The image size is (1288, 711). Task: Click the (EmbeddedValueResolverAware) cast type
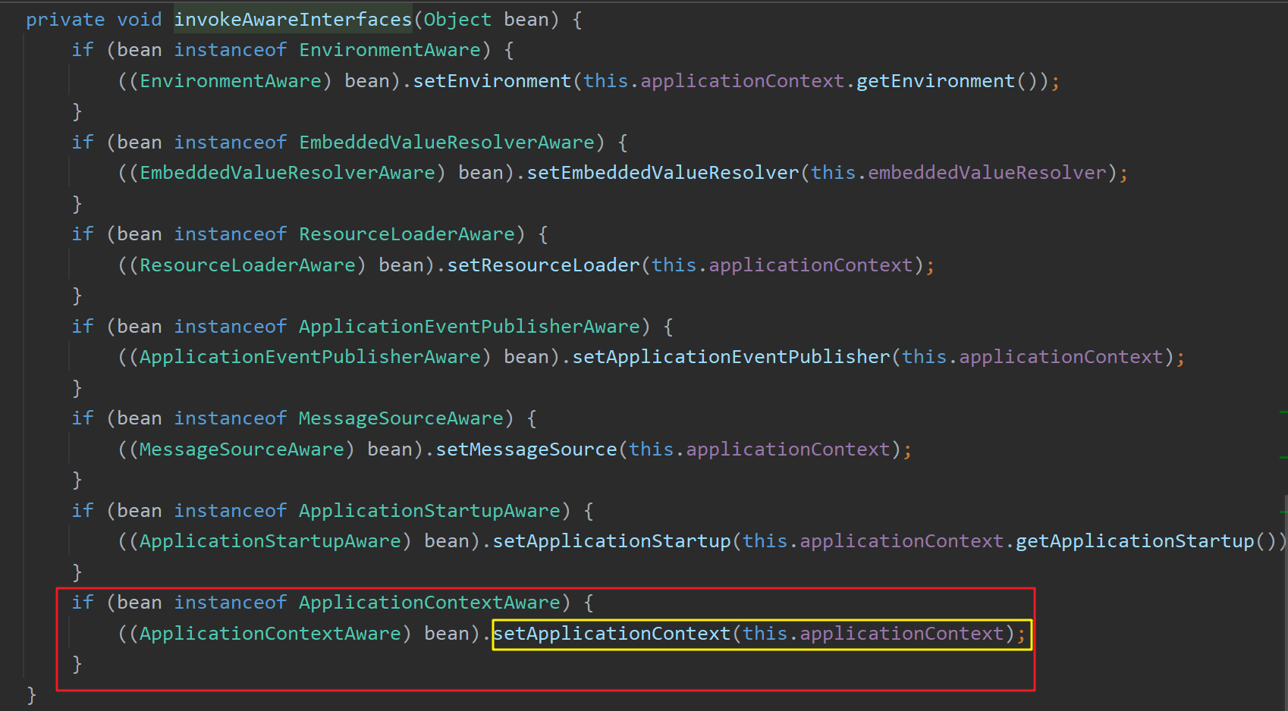pyautogui.click(x=287, y=173)
